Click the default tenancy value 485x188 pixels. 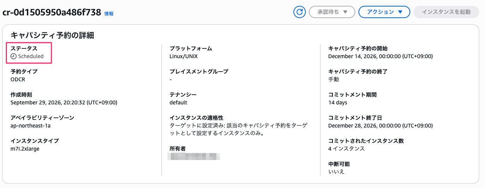pyautogui.click(x=178, y=102)
